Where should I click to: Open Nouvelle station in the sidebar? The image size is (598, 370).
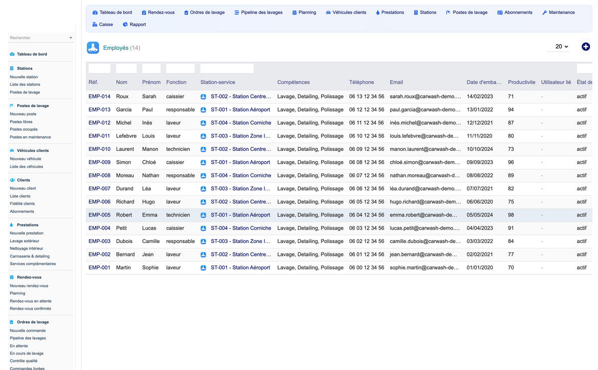click(x=24, y=77)
